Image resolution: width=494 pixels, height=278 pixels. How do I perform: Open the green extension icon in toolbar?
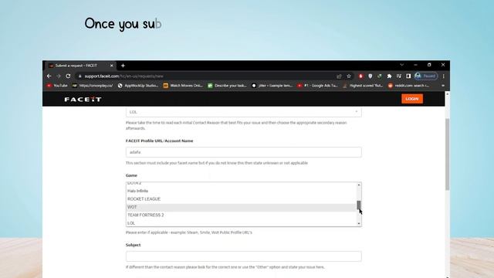pos(380,76)
